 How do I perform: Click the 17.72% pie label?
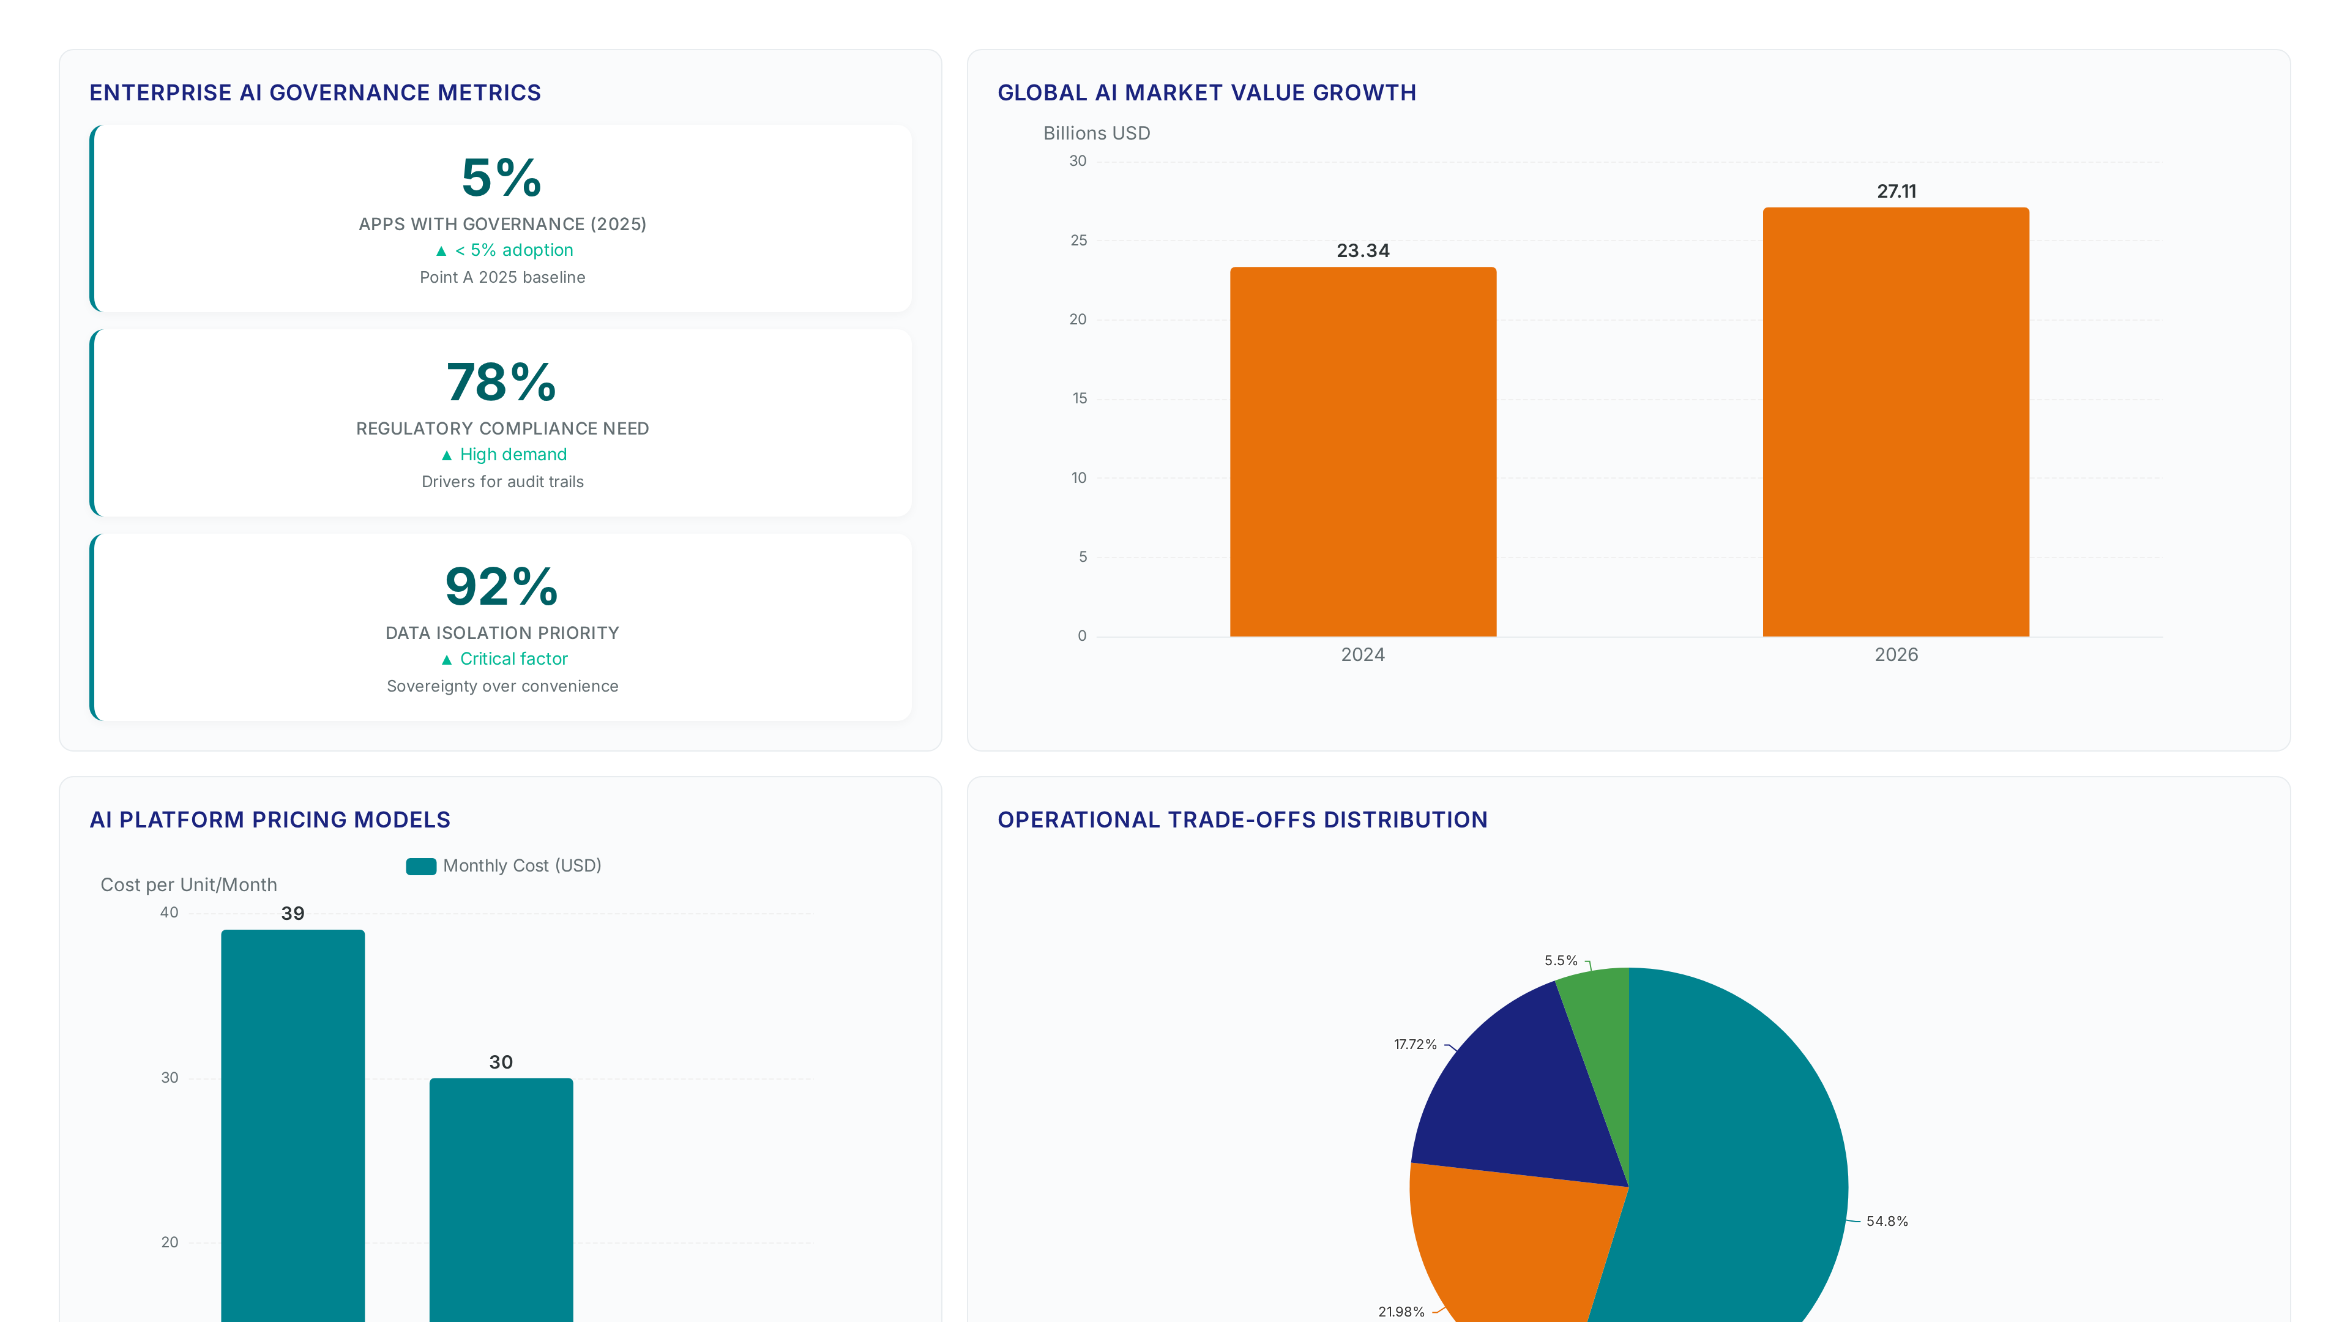tap(1415, 1045)
